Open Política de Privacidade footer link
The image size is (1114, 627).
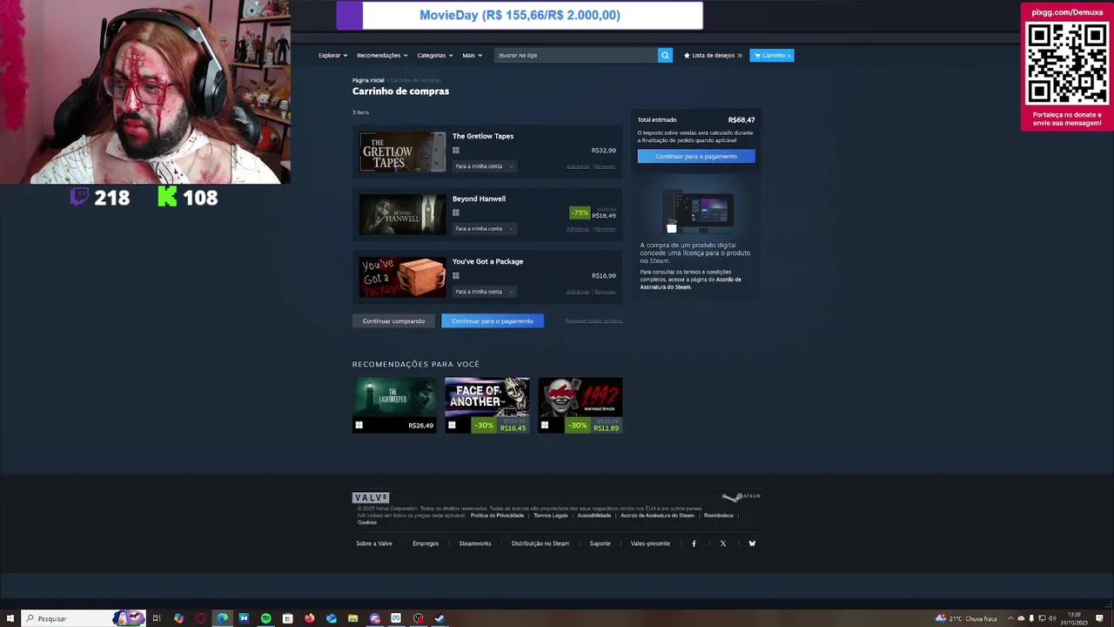pos(497,516)
